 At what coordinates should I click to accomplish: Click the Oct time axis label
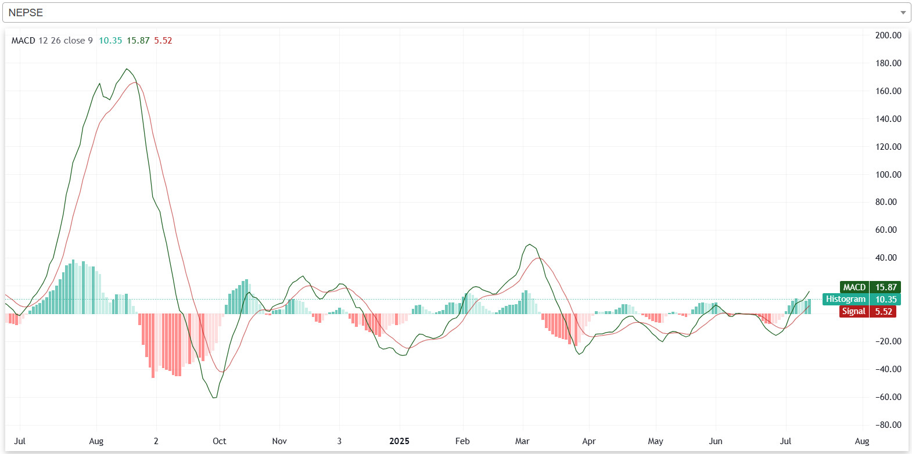[x=220, y=441]
